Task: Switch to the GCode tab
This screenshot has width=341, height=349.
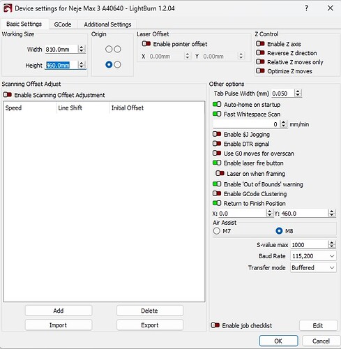Action: click(x=63, y=24)
